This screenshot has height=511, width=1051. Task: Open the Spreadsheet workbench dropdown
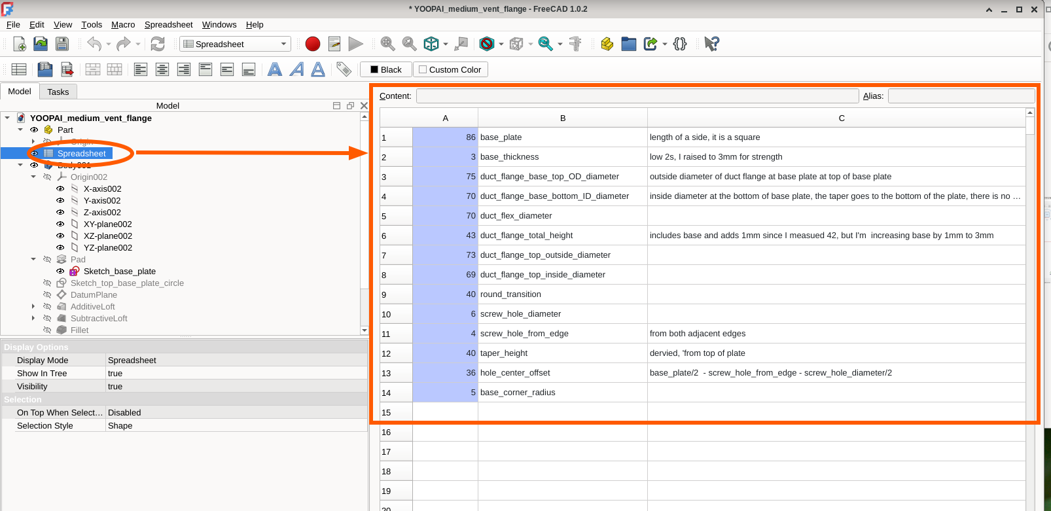point(235,44)
